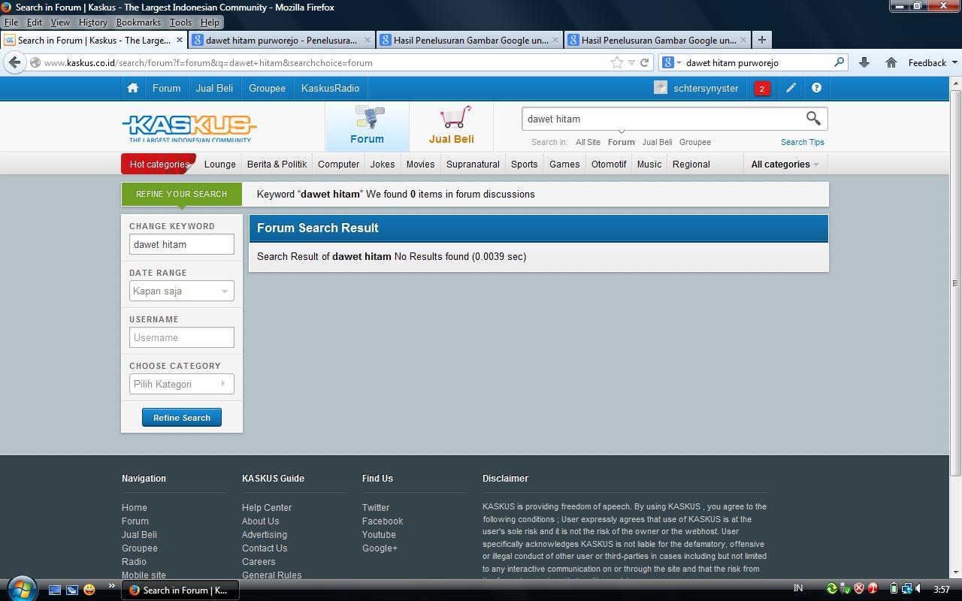Click the Firefox taskbar button
962x601 pixels.
(x=182, y=590)
